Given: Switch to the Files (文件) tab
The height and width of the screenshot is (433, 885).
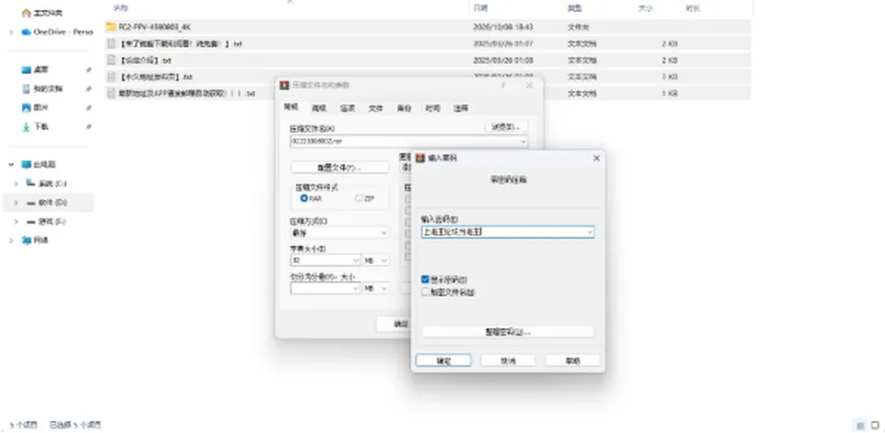Looking at the screenshot, I should [376, 109].
